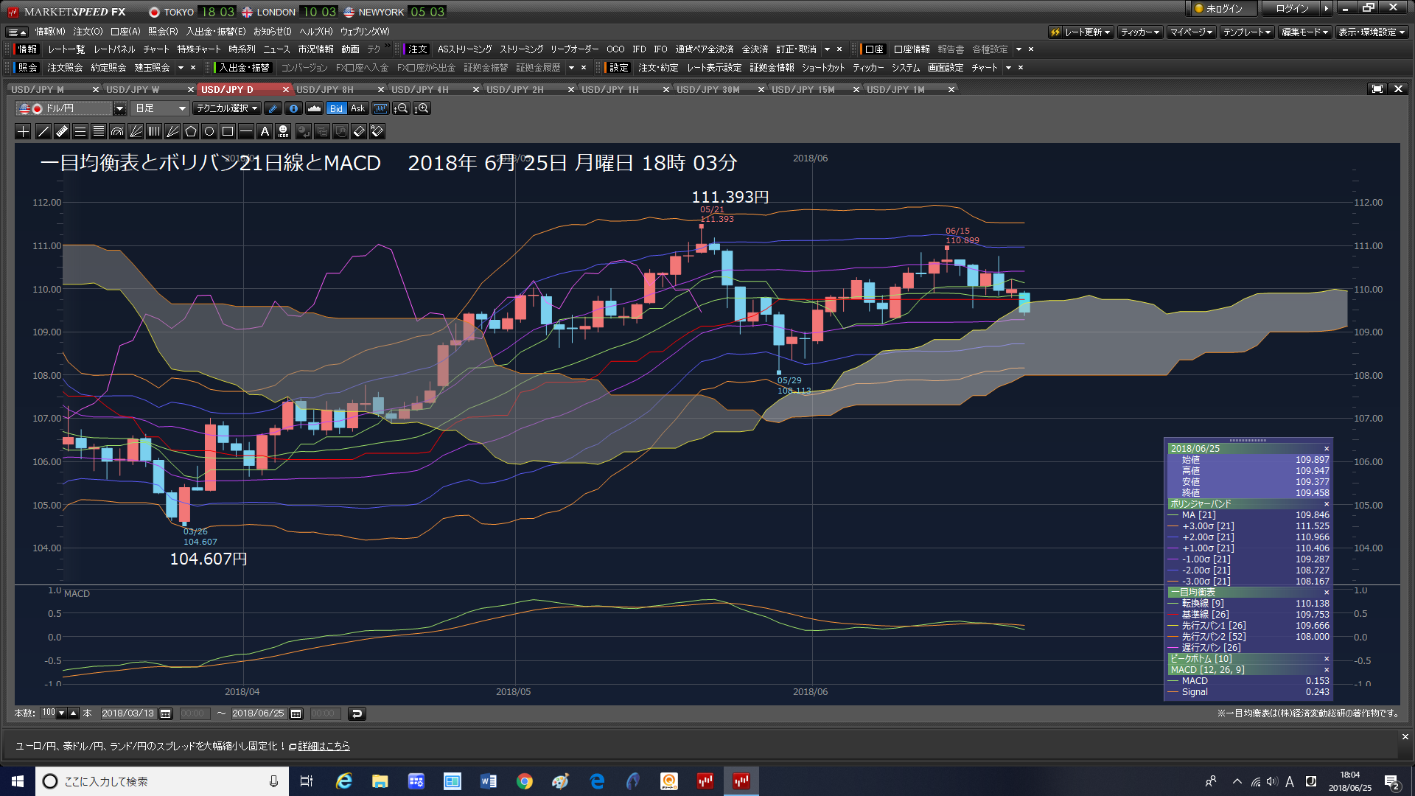1415x796 pixels.
Task: Select the hand move-object tool
Action: coord(340,131)
